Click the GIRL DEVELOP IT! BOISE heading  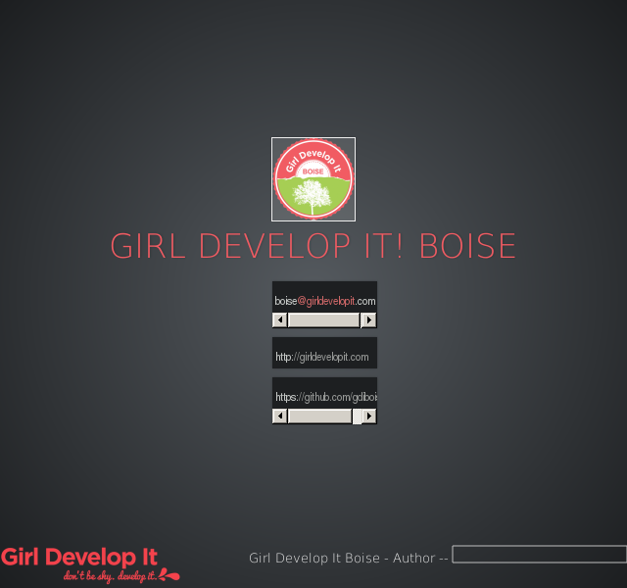(313, 246)
